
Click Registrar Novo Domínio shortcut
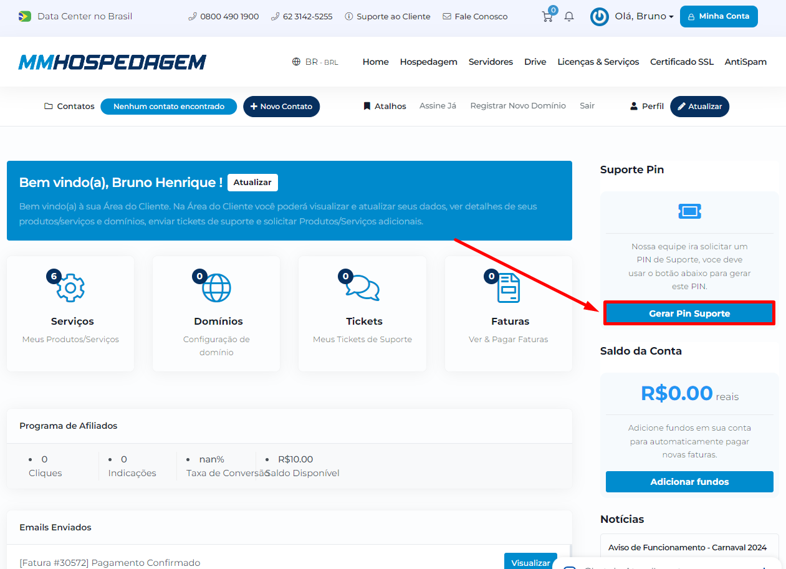tap(518, 106)
